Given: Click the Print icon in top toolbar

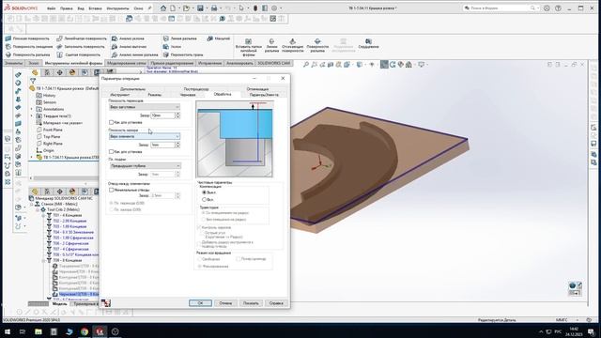Looking at the screenshot, I should point(214,8).
